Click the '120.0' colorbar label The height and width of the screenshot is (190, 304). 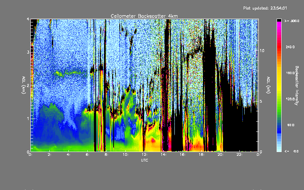(x=290, y=99)
